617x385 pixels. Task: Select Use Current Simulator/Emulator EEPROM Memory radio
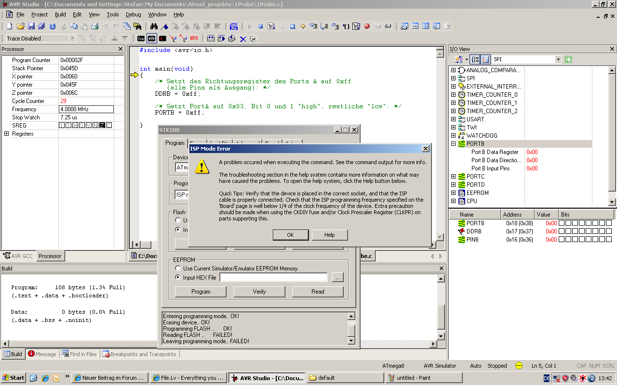pyautogui.click(x=178, y=269)
